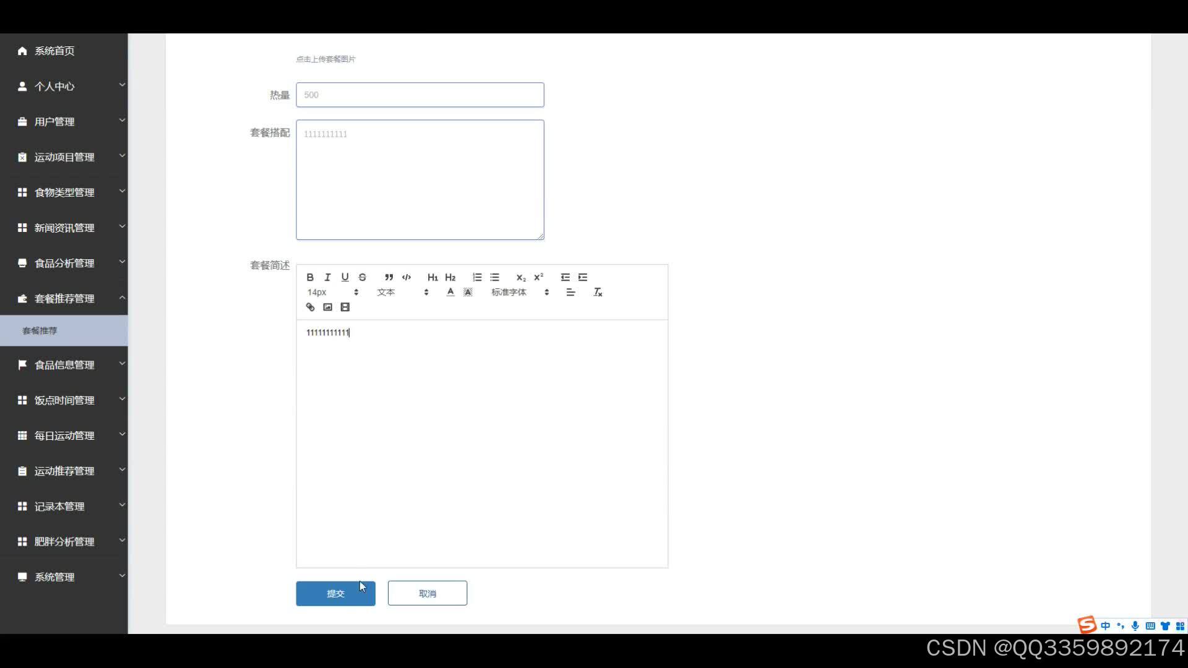Apply Heading 2 style
The width and height of the screenshot is (1188, 668).
[450, 277]
